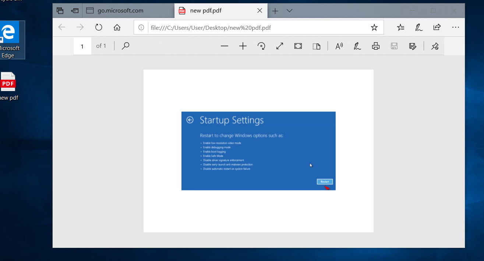Open a new browser tab

click(275, 11)
